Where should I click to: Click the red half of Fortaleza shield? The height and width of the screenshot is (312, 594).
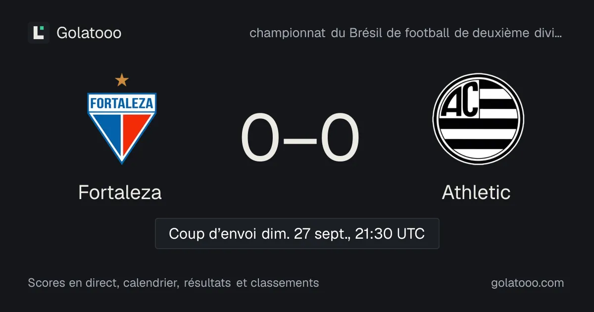click(x=136, y=132)
